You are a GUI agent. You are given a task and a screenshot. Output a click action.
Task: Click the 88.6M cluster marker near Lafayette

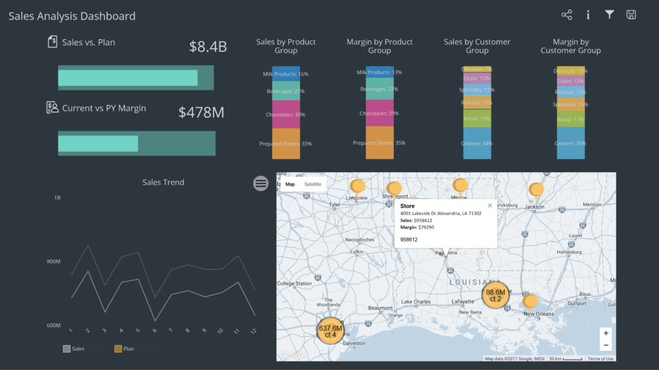(x=496, y=295)
